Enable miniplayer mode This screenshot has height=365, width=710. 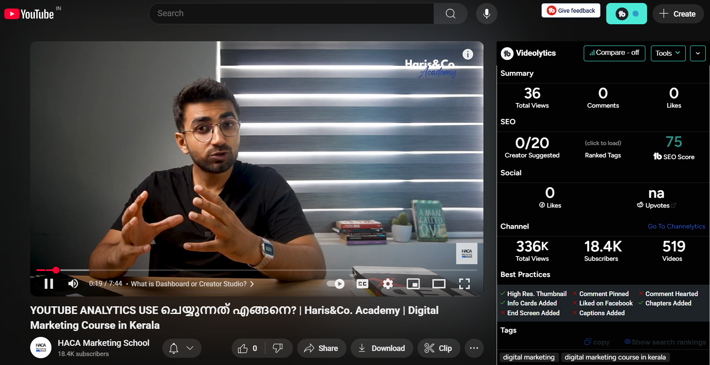point(413,284)
